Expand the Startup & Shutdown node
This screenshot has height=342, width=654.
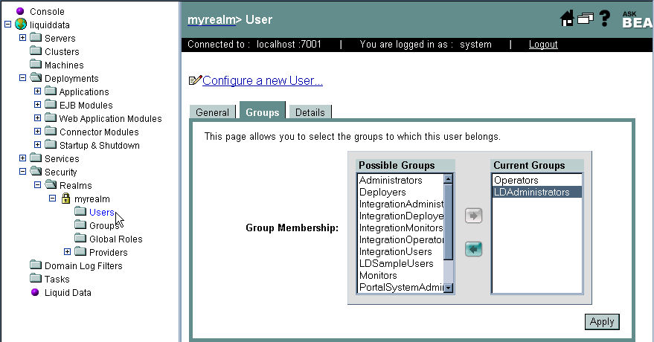pyautogui.click(x=37, y=144)
